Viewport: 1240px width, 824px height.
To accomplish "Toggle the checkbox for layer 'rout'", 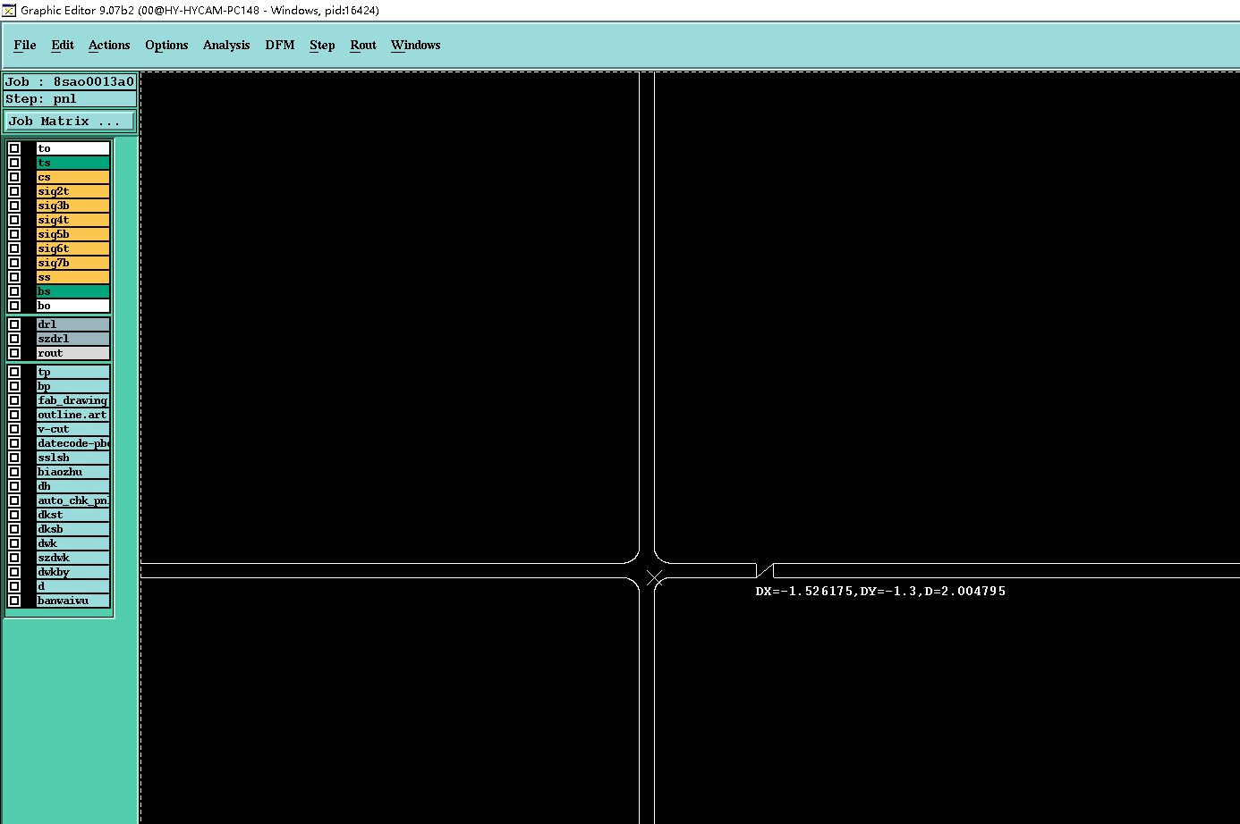I will pos(14,353).
